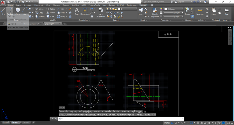Open the Help question mark button
The image size is (234, 125).
click(205, 2)
